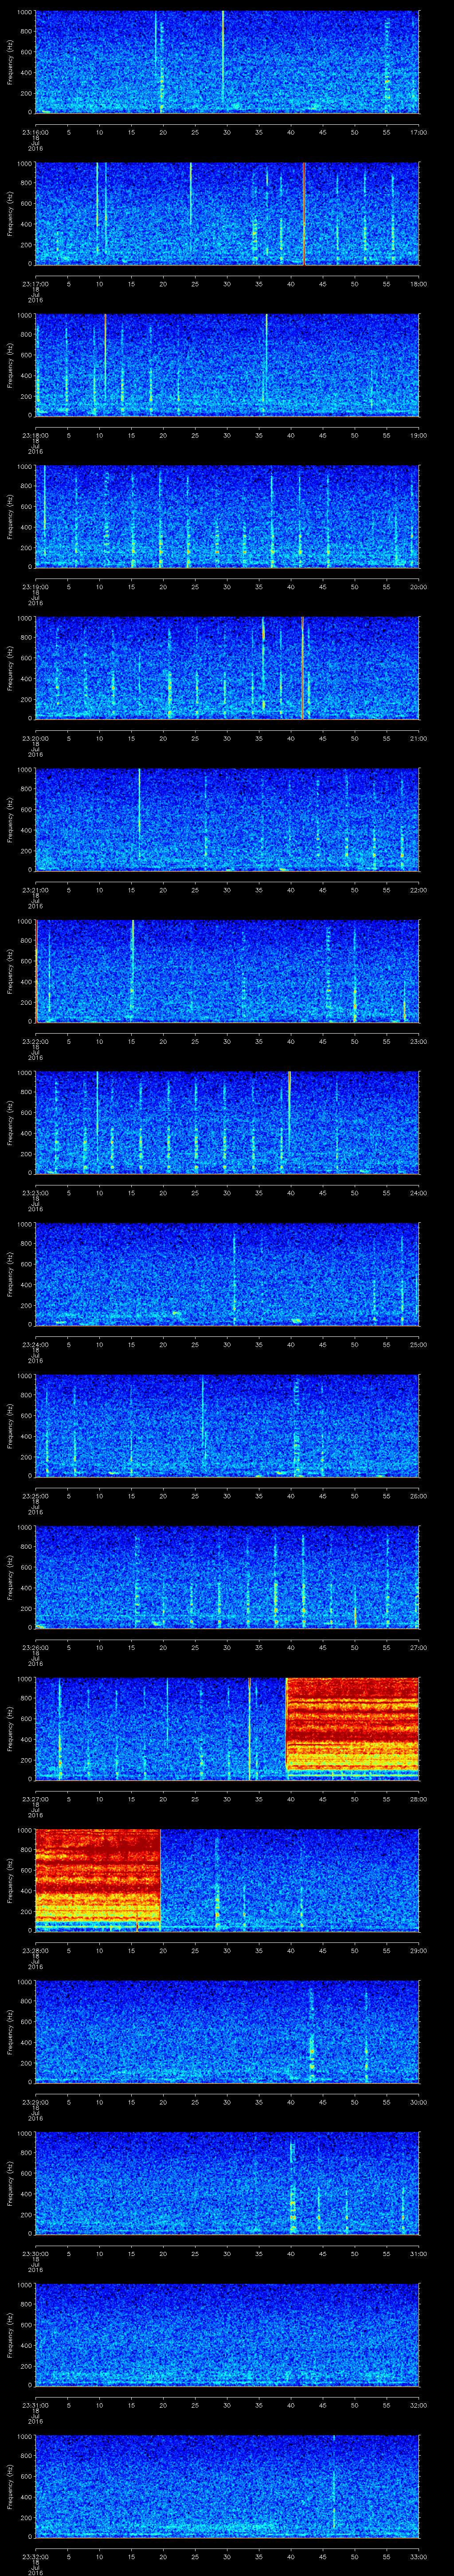Click the gray vertical line in the 23:20 spectrogram

coord(302,668)
